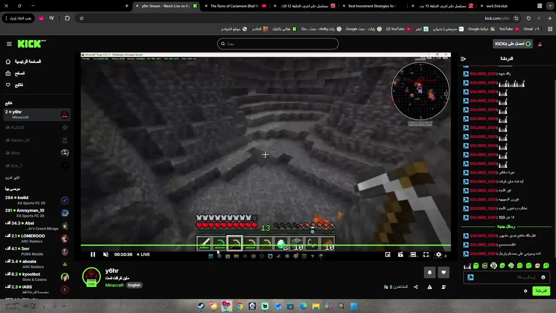Open recommended channel 3mr
556x313 pixels.
click(x=37, y=251)
